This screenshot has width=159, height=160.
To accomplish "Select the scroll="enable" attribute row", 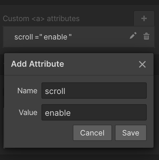I will pos(79,37).
